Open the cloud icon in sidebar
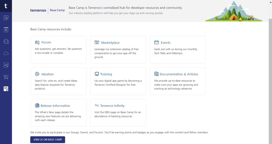Screen dimensions: 272x144 coord(6,53)
